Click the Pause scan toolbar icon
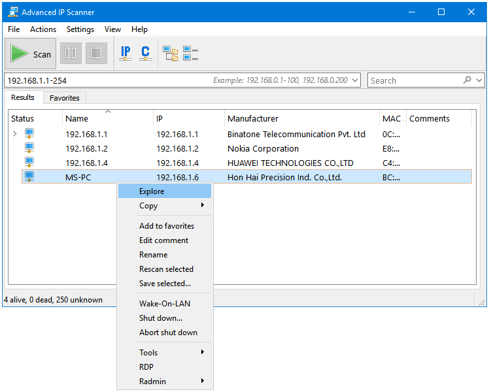 point(71,54)
